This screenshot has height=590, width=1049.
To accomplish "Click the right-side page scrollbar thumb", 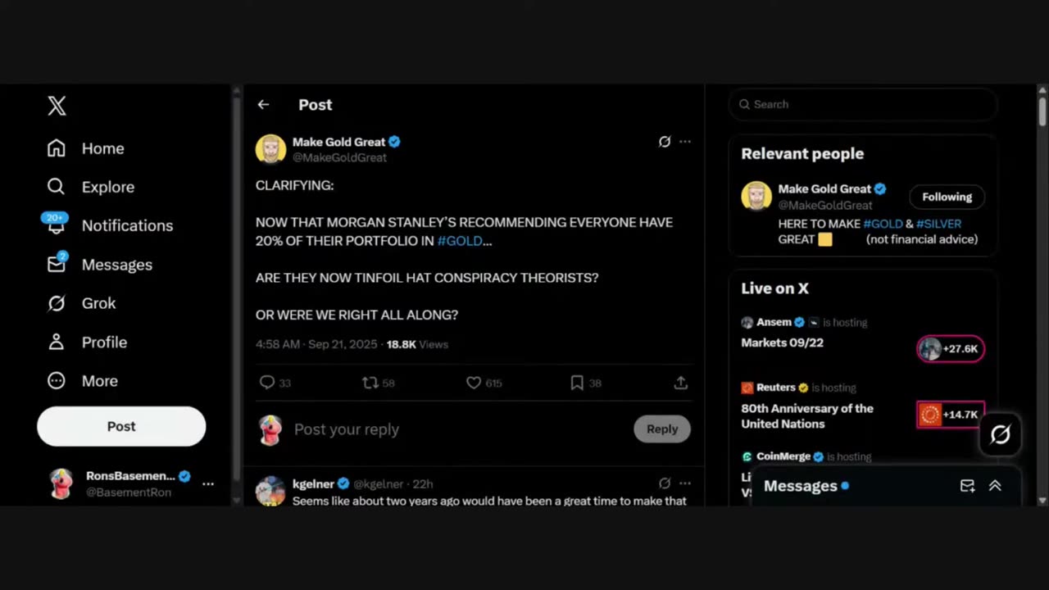I will click(1042, 111).
